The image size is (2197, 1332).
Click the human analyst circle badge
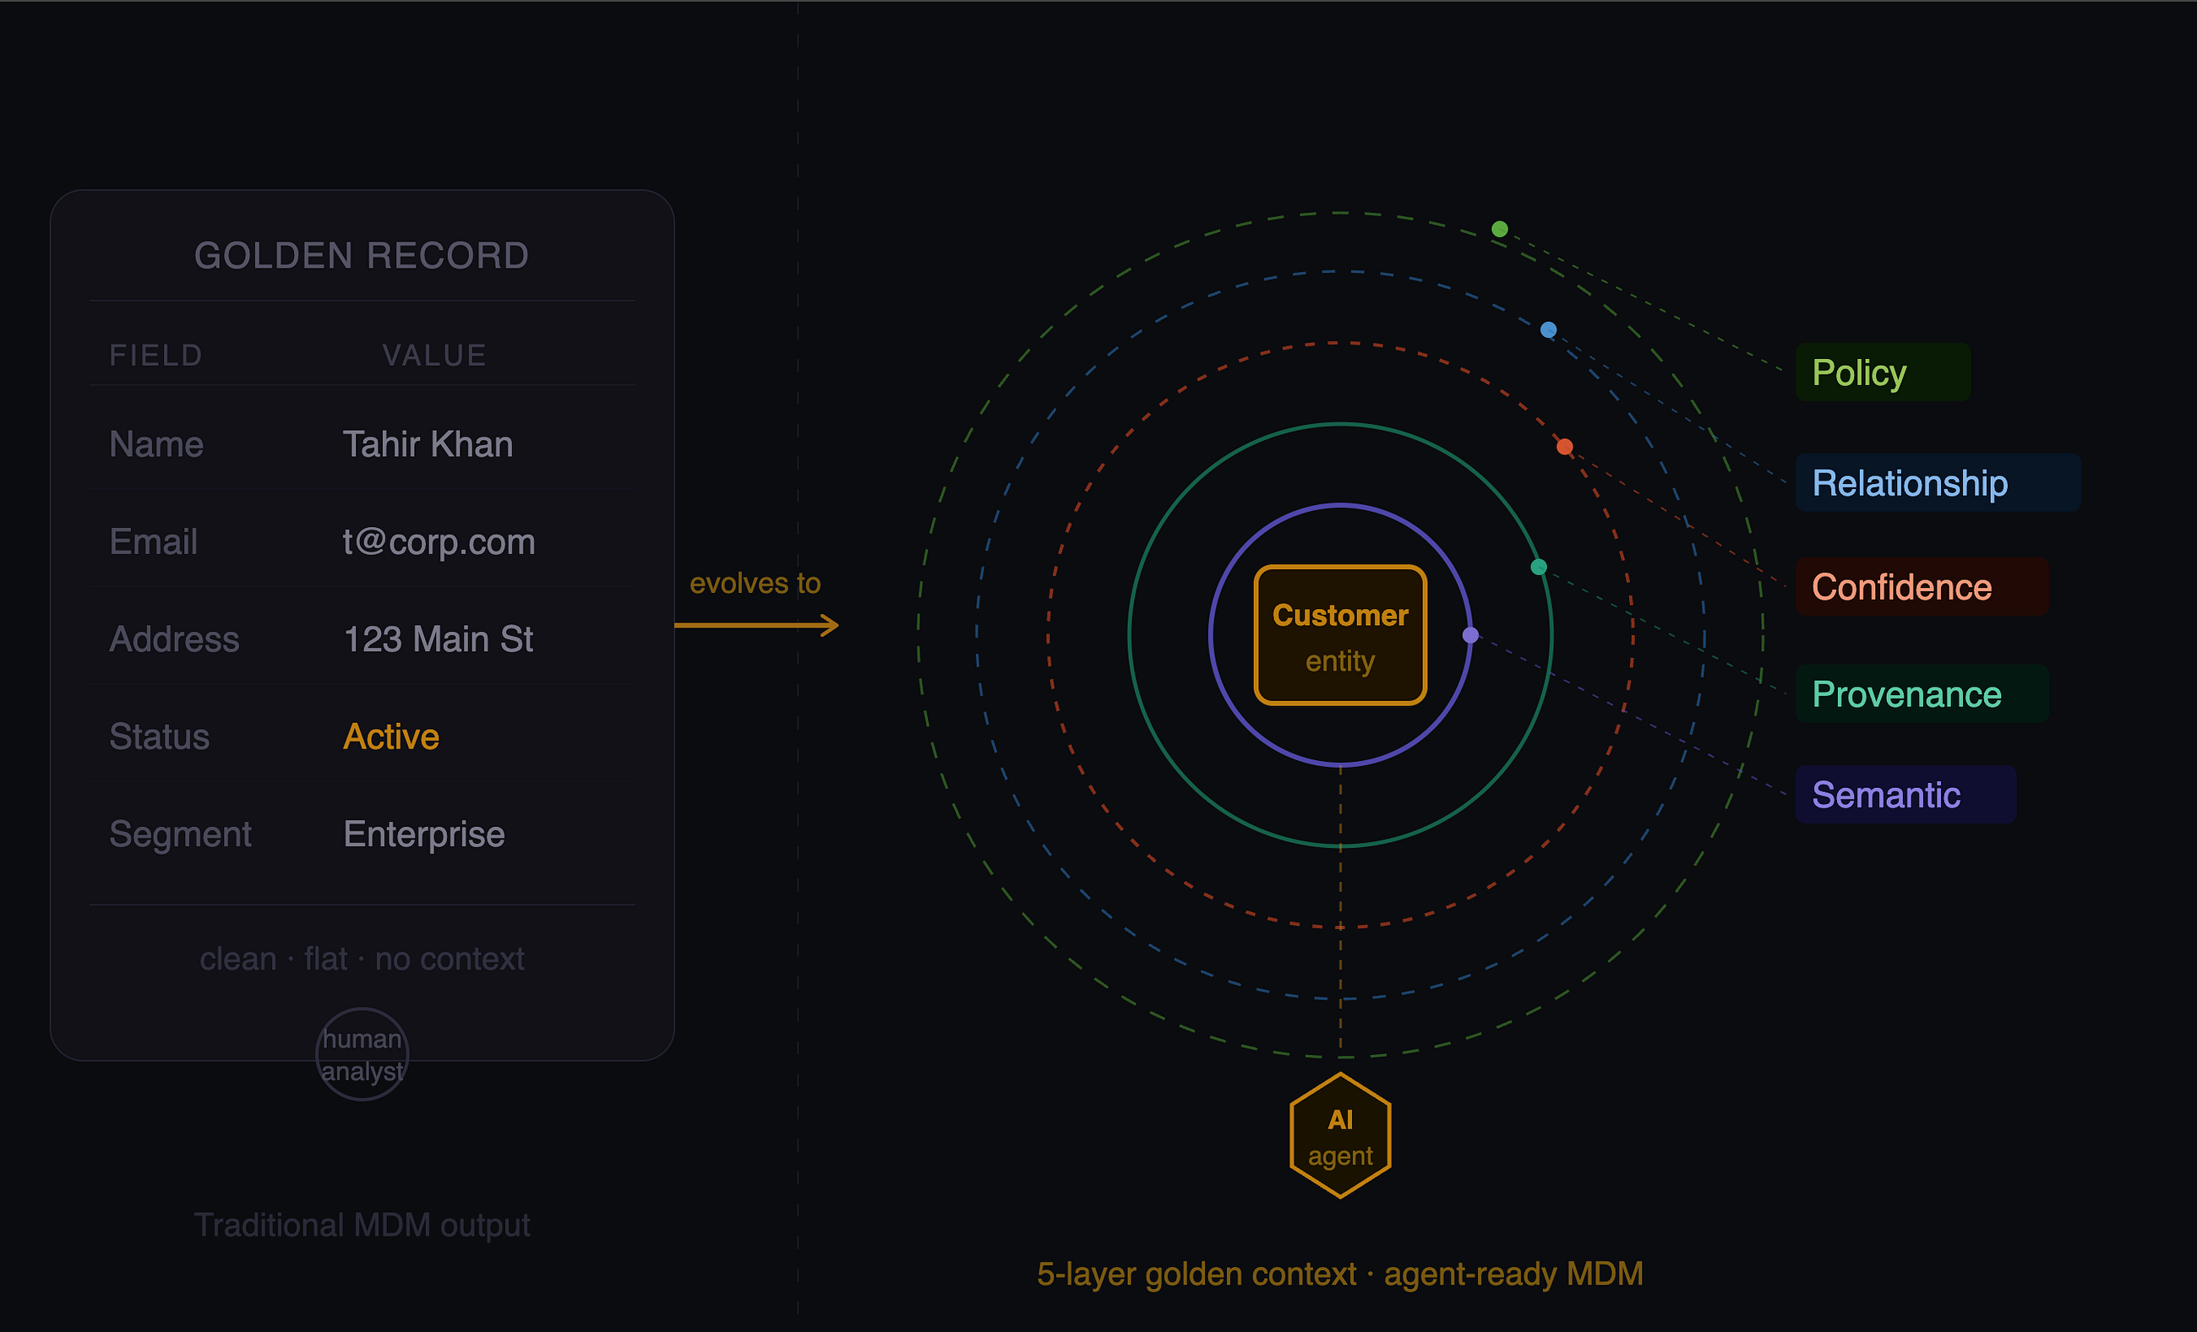tap(362, 1054)
